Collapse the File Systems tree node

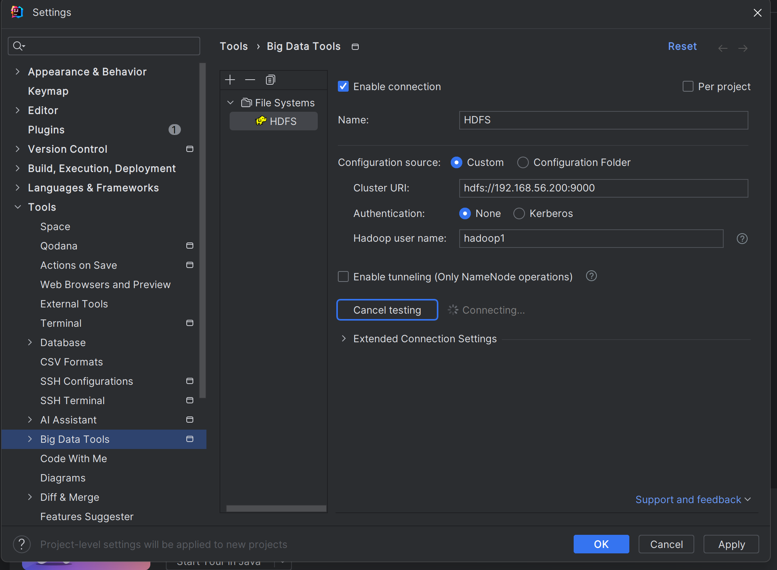pos(230,103)
